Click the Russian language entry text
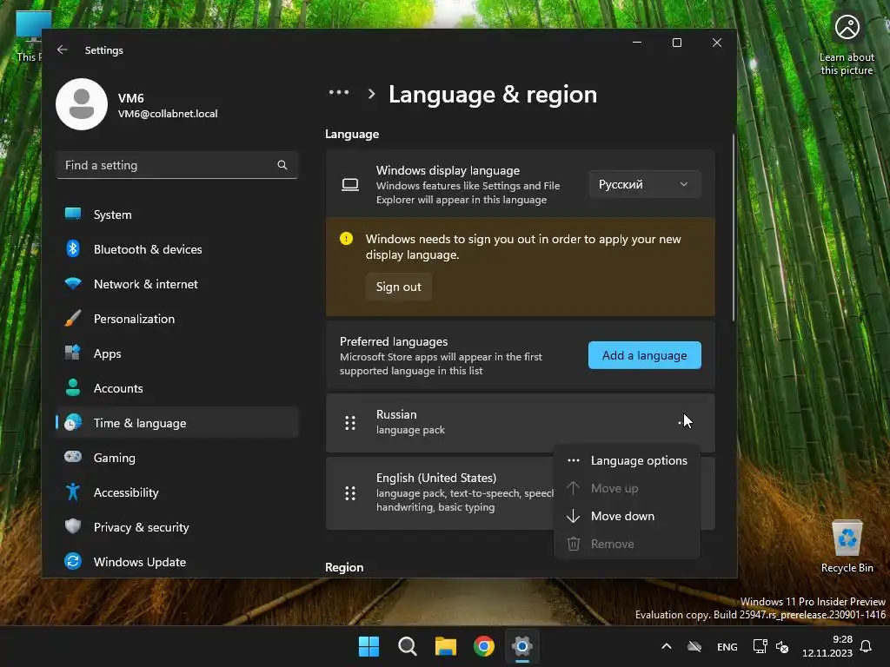 (396, 414)
